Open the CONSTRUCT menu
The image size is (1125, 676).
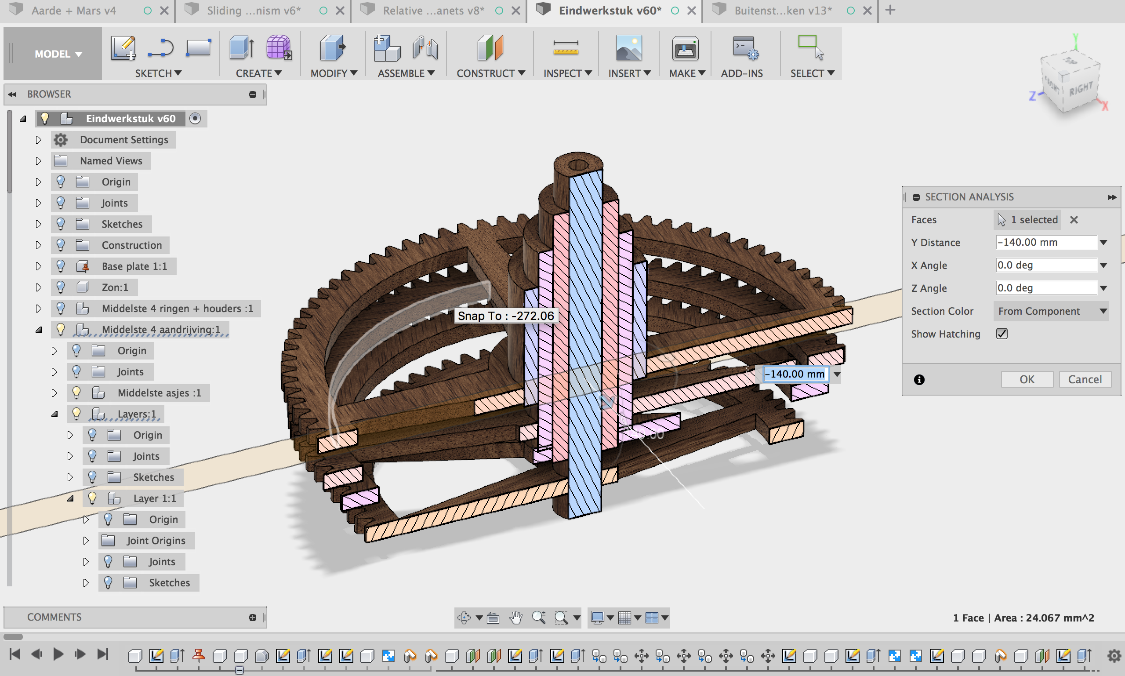tap(490, 73)
